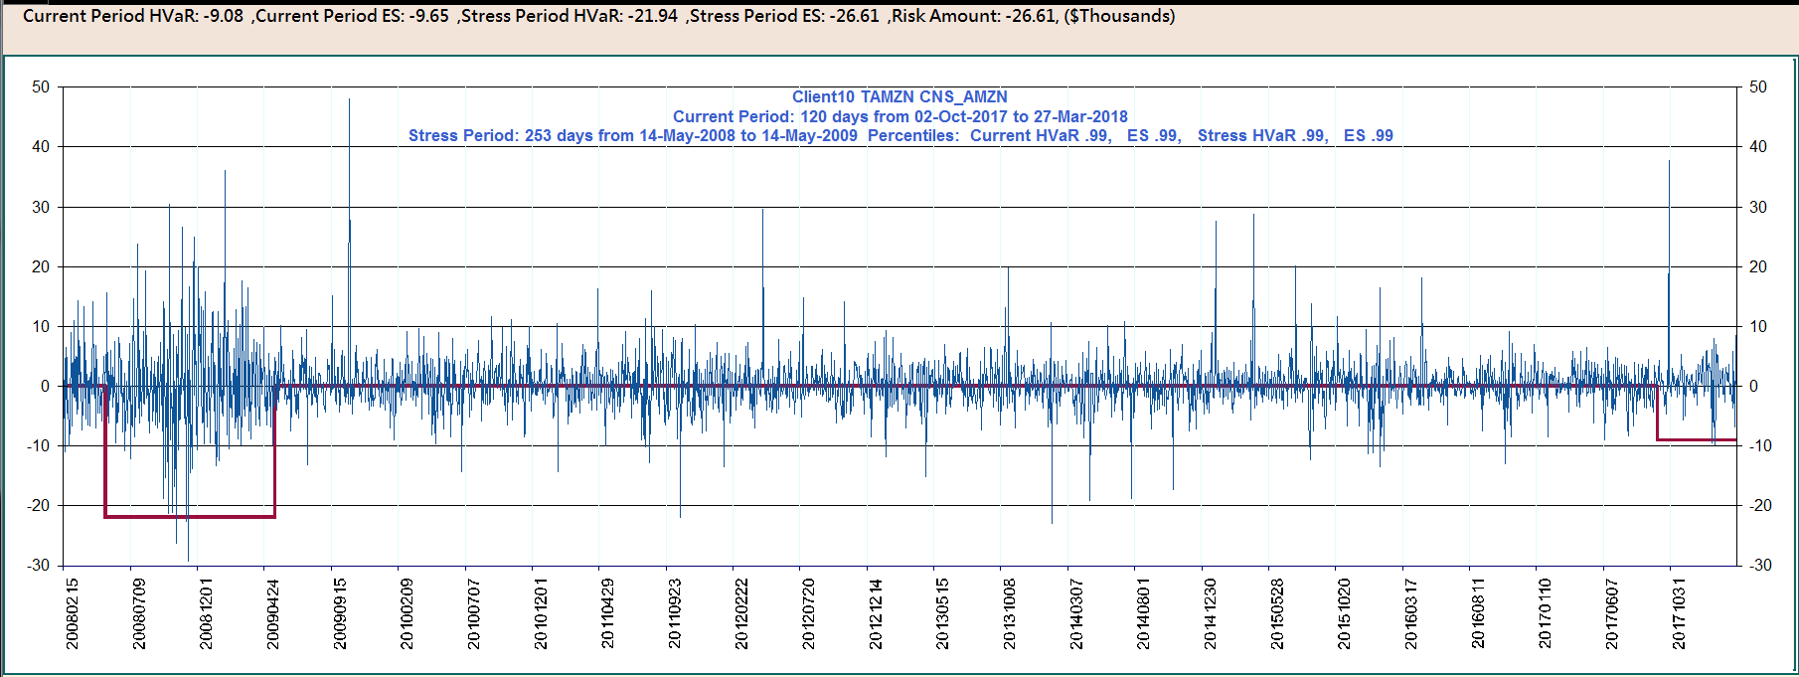Click the left y-axis label -10
This screenshot has width=1799, height=677.
click(x=38, y=445)
